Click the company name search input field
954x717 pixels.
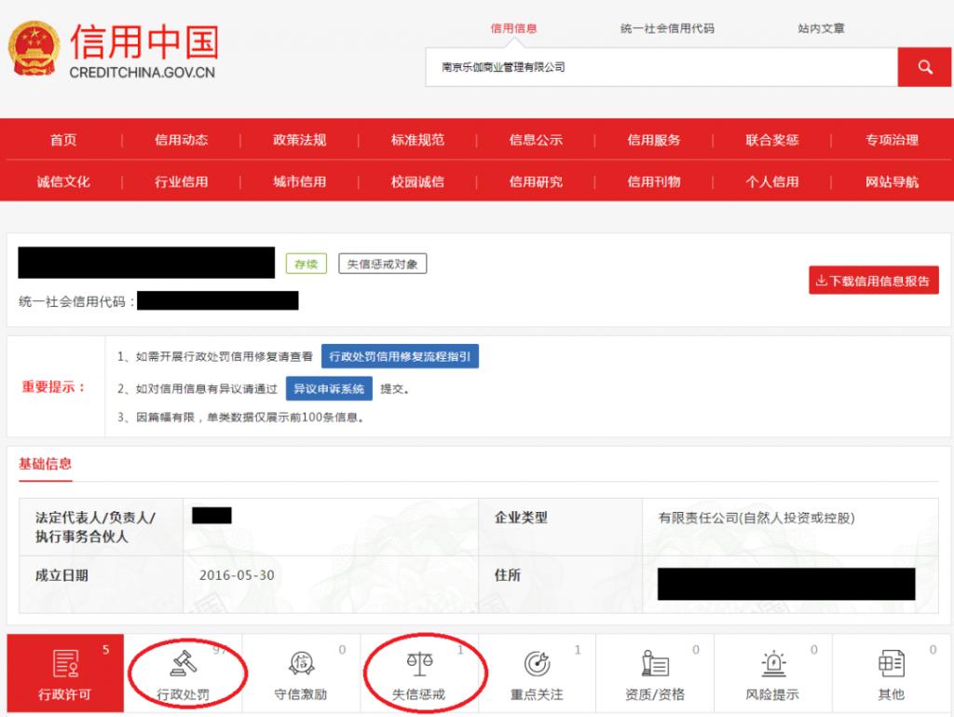[x=661, y=67]
